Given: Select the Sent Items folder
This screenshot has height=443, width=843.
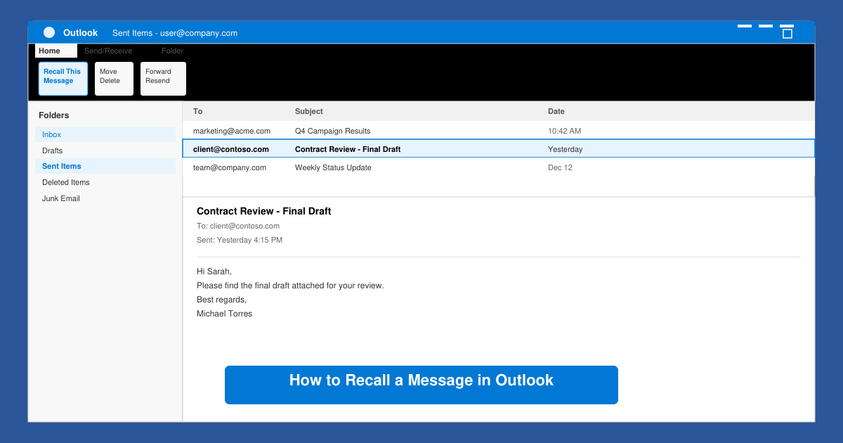Looking at the screenshot, I should pos(105,166).
